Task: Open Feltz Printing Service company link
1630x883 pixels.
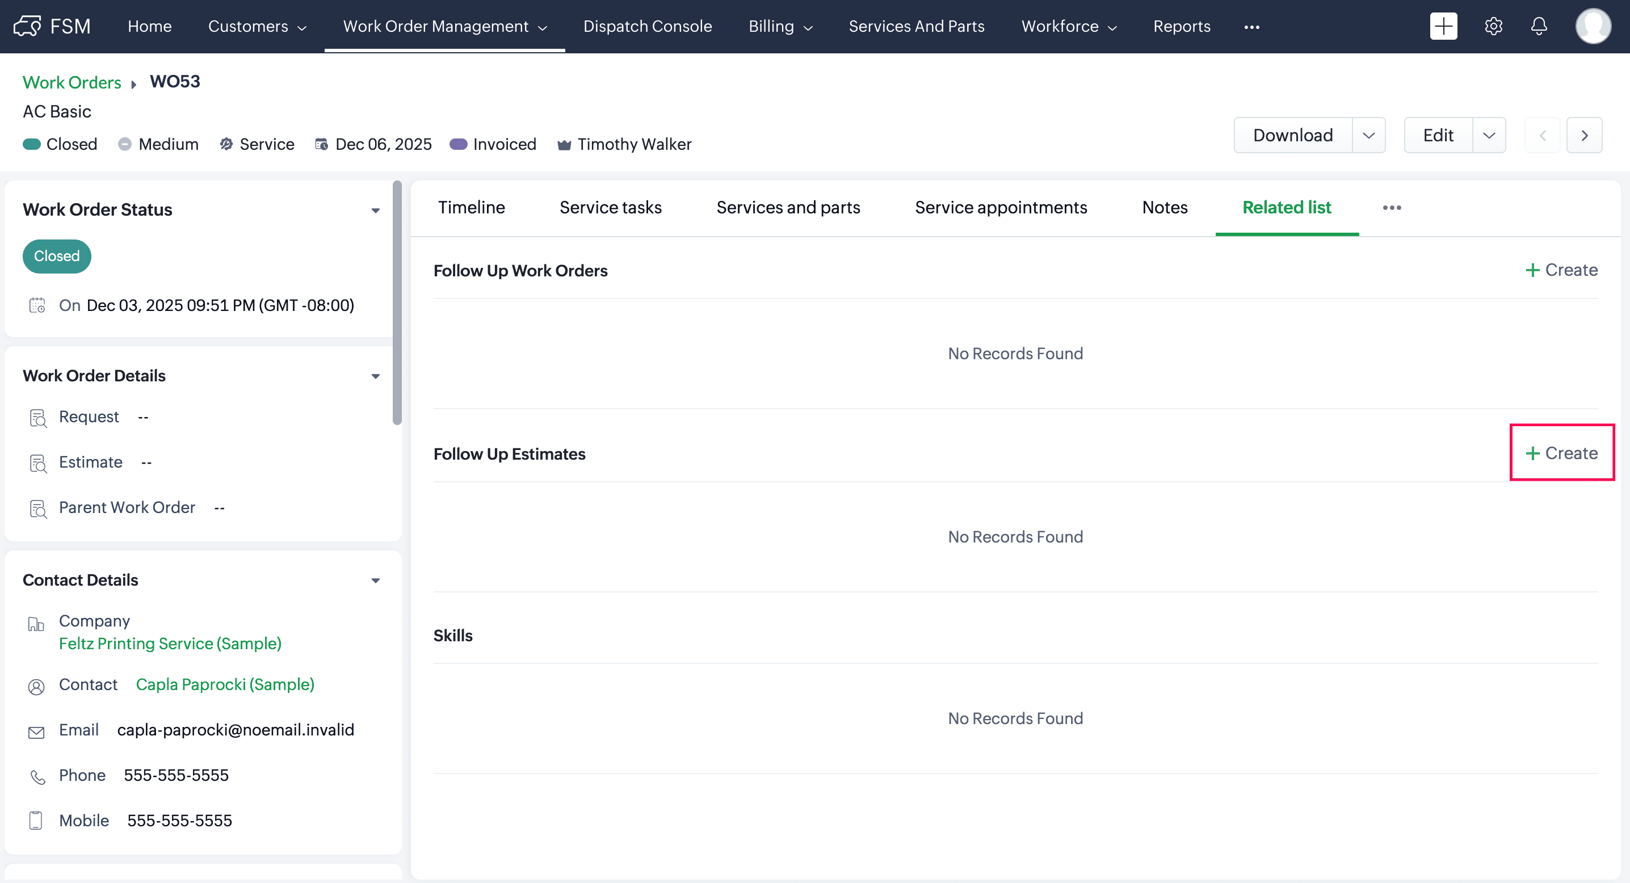Action: (x=170, y=644)
